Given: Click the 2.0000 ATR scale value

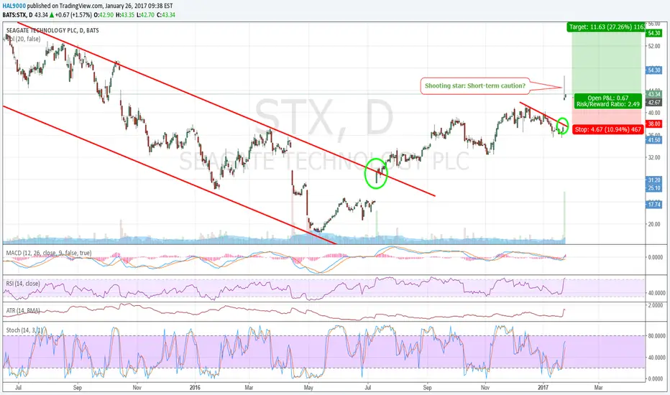Looking at the screenshot, I should pos(656,305).
